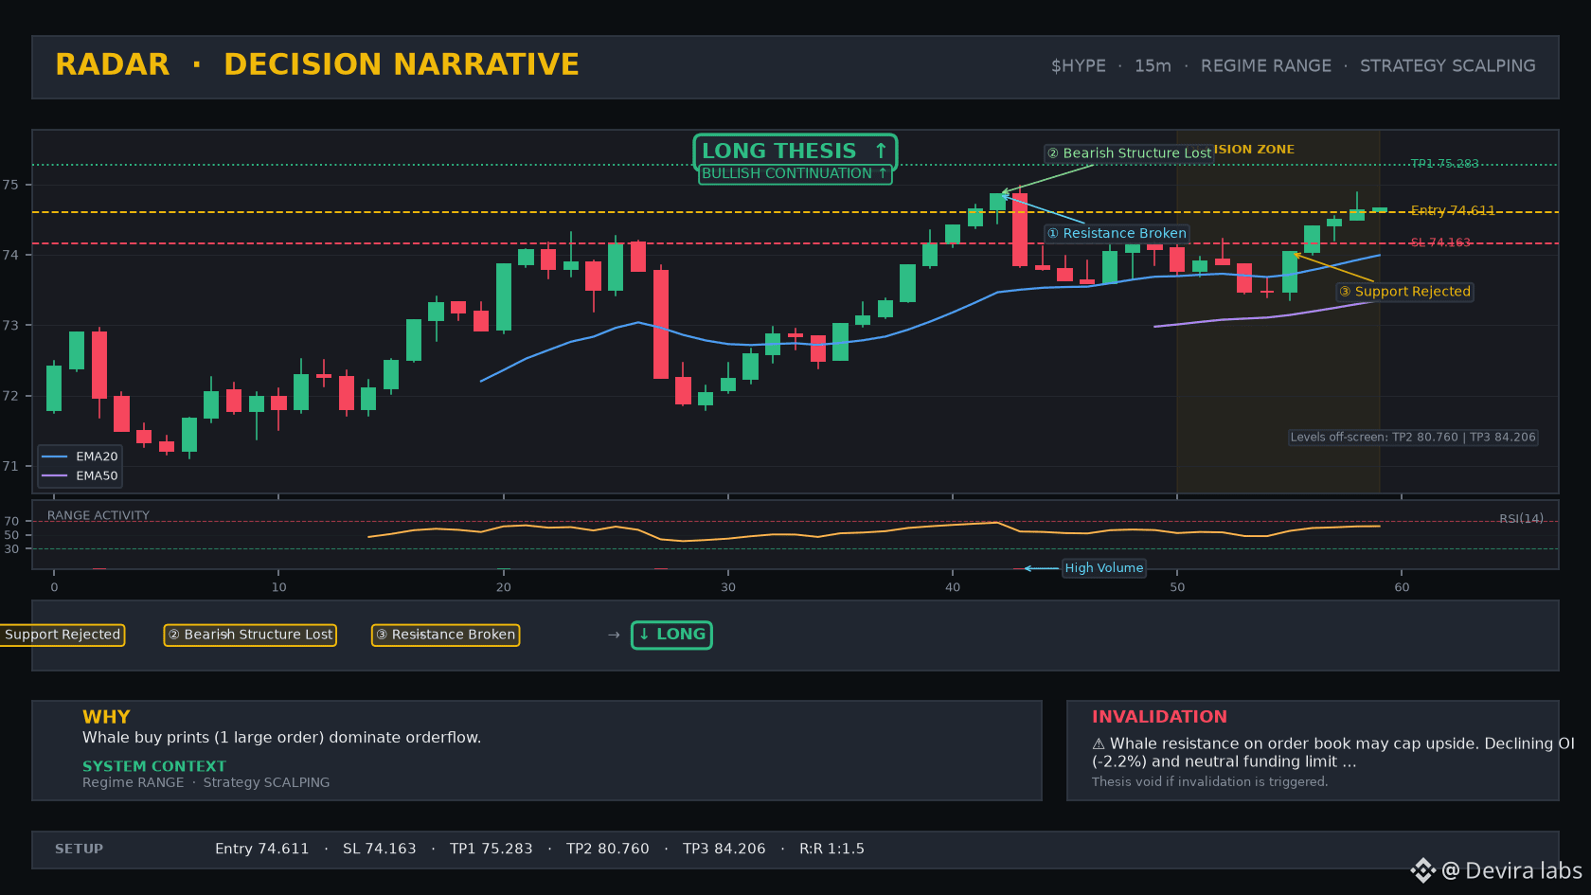Click the TP1 75.283 level label
The width and height of the screenshot is (1591, 895).
[x=1444, y=164]
